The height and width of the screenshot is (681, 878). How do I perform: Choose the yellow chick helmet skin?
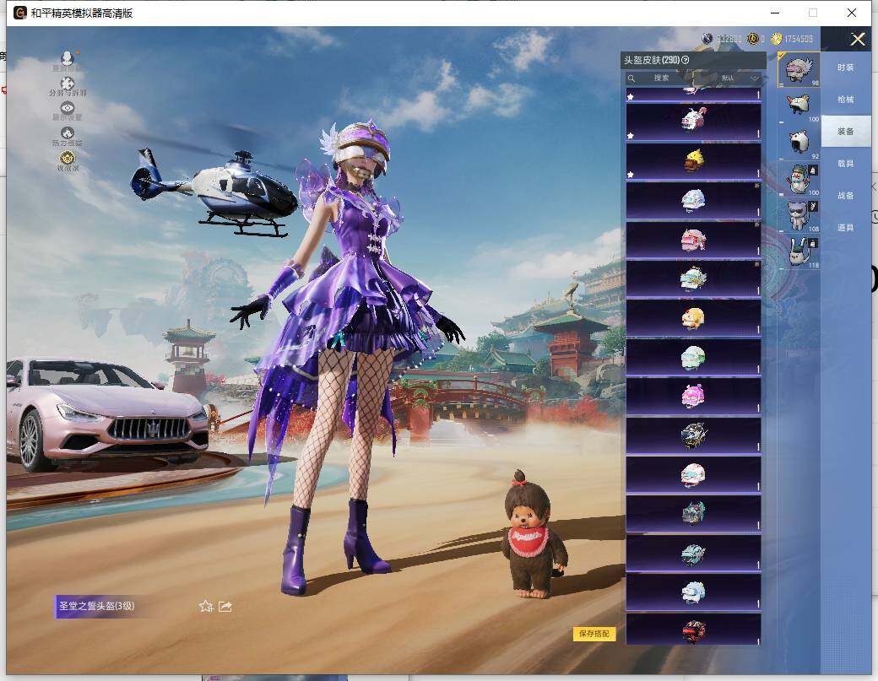pyautogui.click(x=693, y=161)
